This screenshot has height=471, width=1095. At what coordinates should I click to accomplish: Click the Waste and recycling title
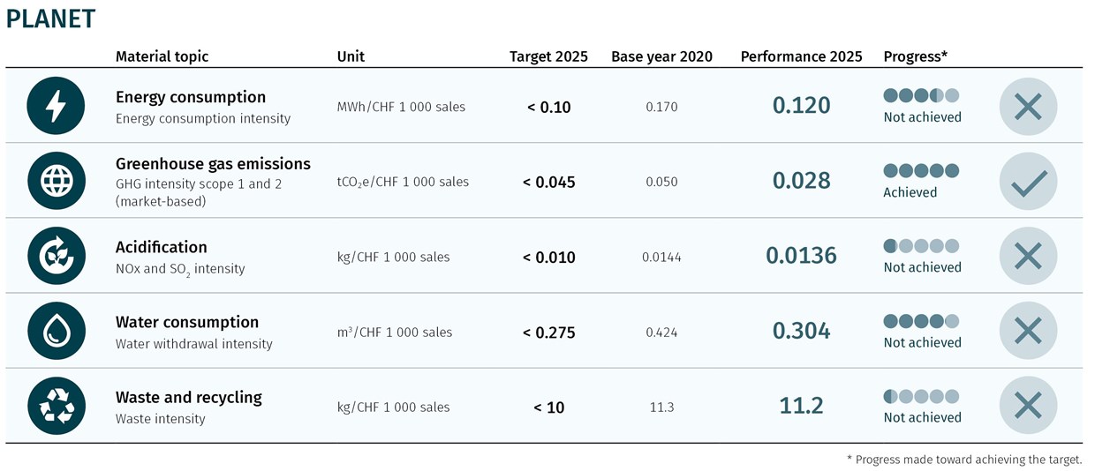[188, 397]
